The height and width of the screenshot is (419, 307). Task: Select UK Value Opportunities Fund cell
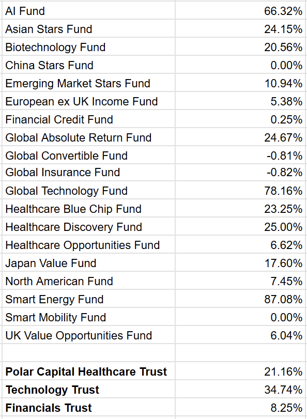(88, 335)
